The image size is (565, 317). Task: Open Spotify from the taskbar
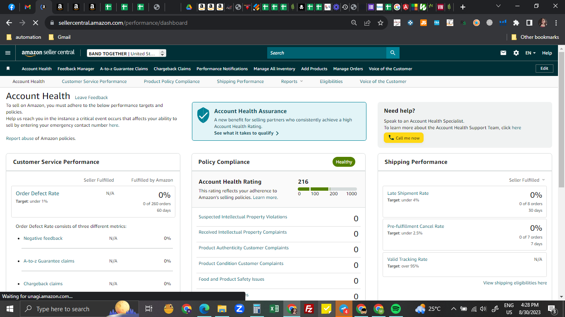396,309
